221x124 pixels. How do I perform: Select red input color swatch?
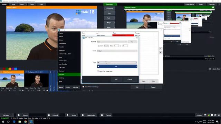(x=4, y=69)
